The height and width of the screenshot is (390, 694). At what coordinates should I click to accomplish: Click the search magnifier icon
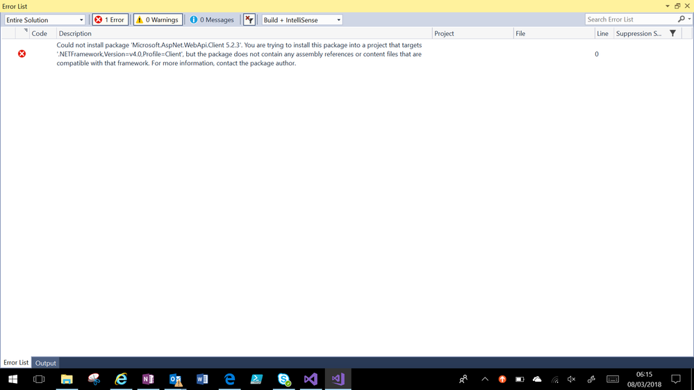[x=681, y=19]
